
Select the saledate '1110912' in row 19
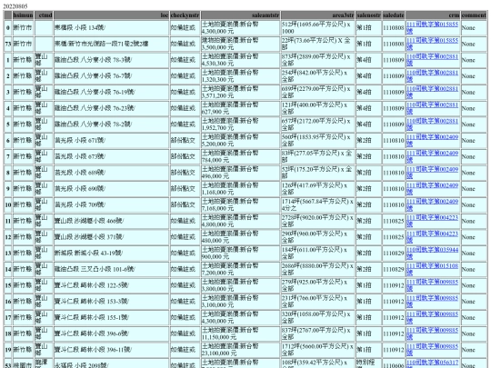pos(394,350)
